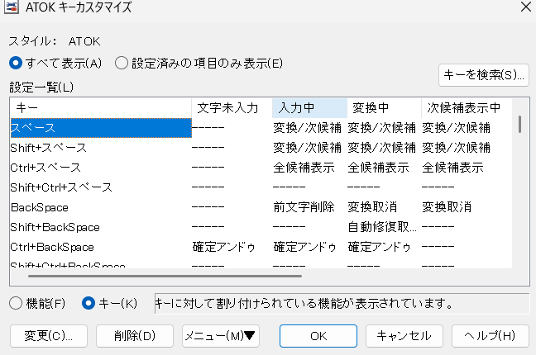Click 変換取消 in 変換中 column
536x355 pixels.
click(372, 207)
